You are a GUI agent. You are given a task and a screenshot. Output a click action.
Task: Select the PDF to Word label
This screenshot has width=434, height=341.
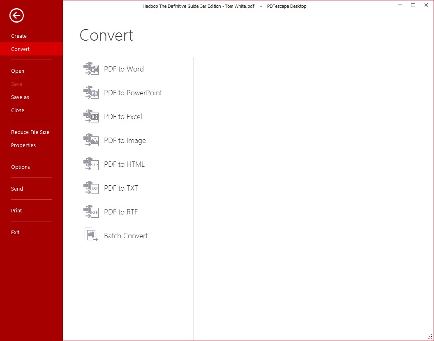124,69
